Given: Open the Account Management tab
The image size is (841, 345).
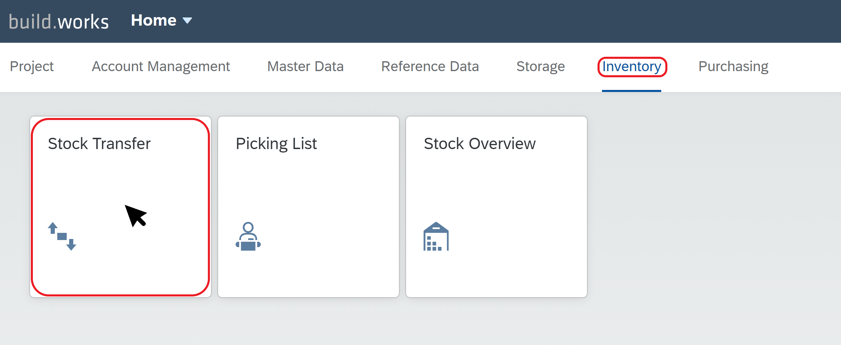Looking at the screenshot, I should [161, 66].
